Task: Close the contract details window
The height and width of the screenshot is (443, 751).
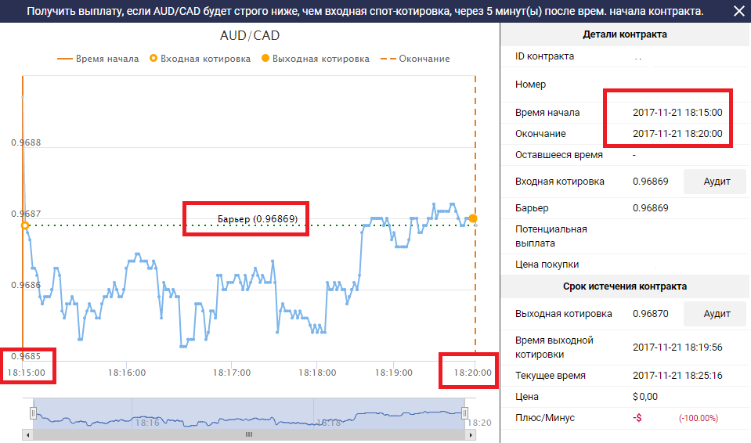Action: pos(738,12)
